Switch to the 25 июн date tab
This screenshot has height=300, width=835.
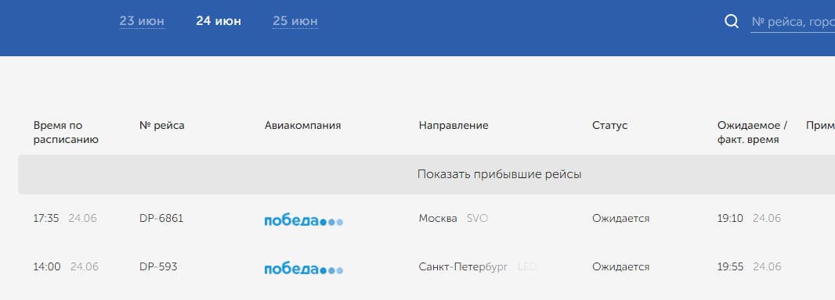pyautogui.click(x=295, y=21)
